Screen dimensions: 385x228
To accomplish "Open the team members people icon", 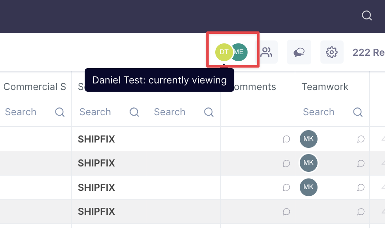I will [266, 52].
